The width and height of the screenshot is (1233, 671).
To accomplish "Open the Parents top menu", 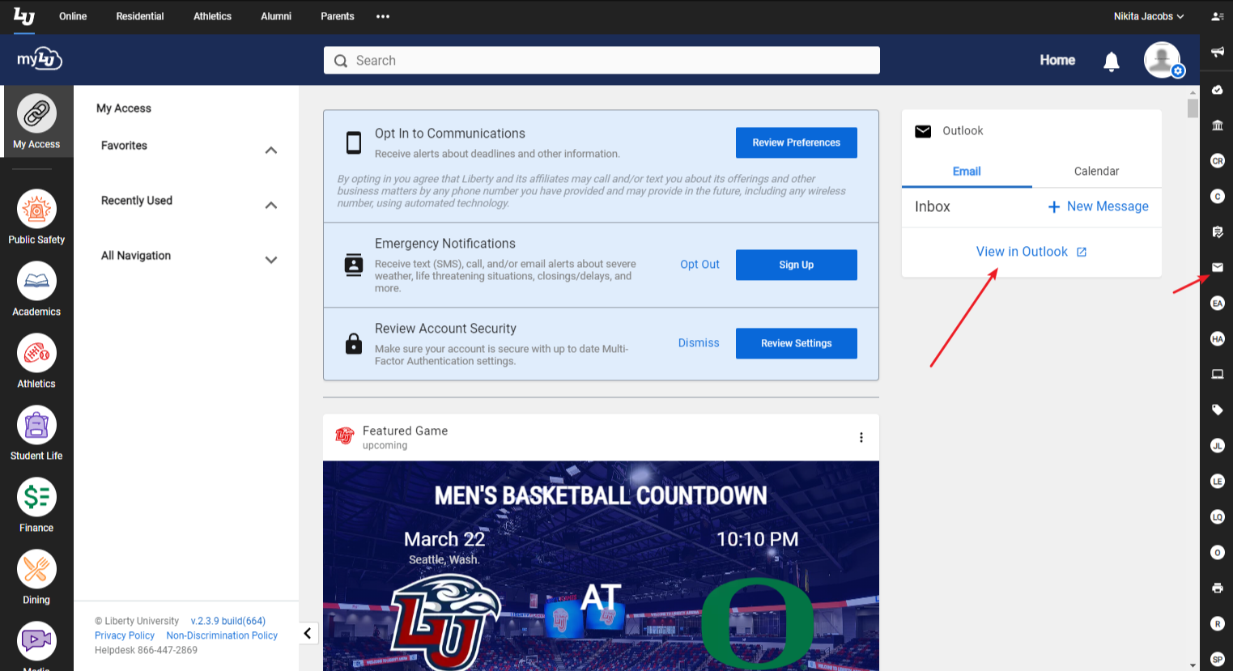I will click(337, 16).
